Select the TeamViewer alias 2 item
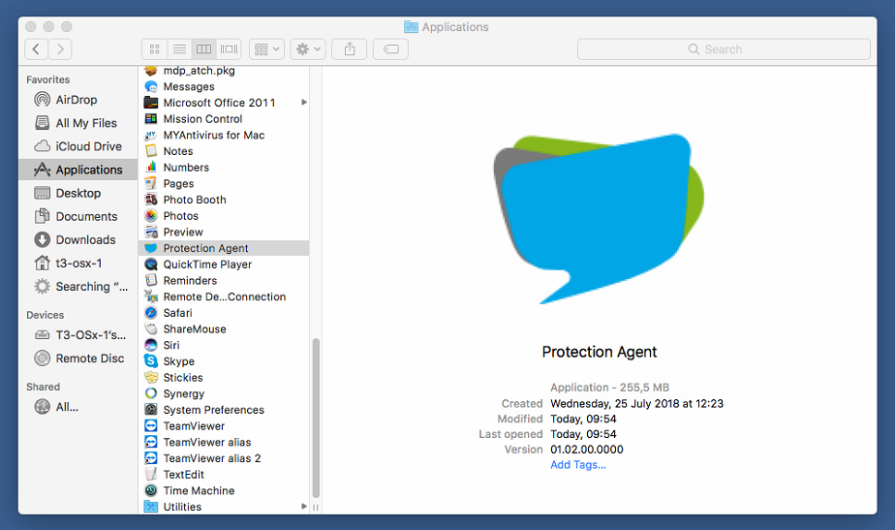895x530 pixels. [224, 458]
